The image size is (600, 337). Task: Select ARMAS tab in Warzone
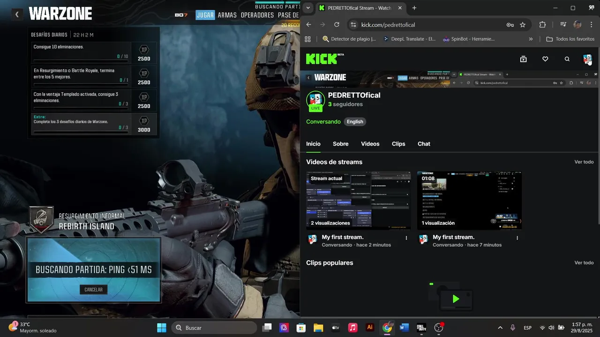227,15
